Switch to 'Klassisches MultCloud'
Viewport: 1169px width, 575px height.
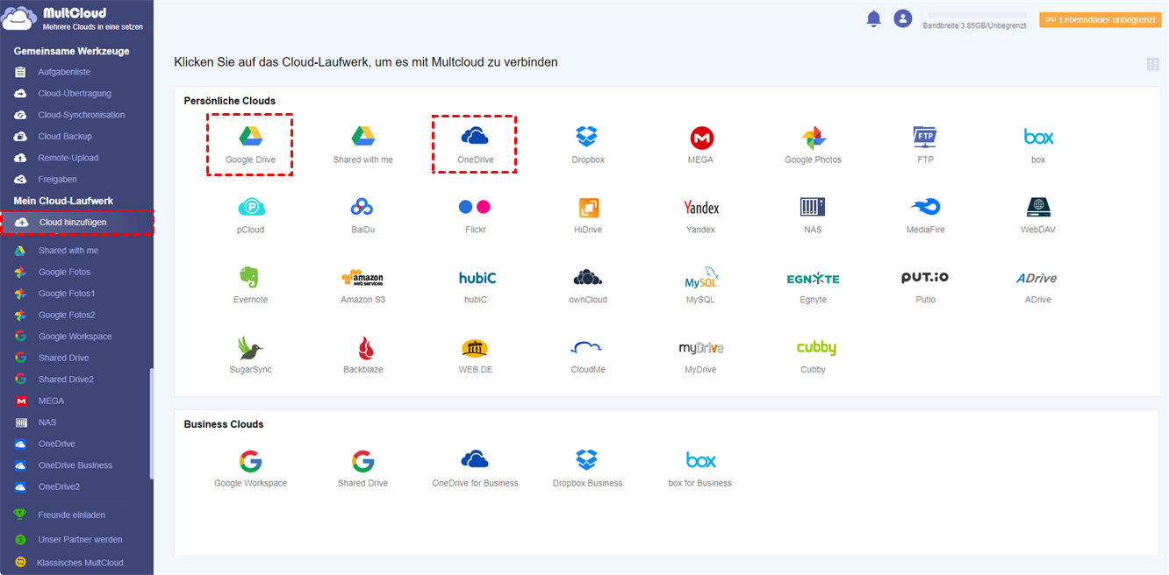click(x=80, y=563)
